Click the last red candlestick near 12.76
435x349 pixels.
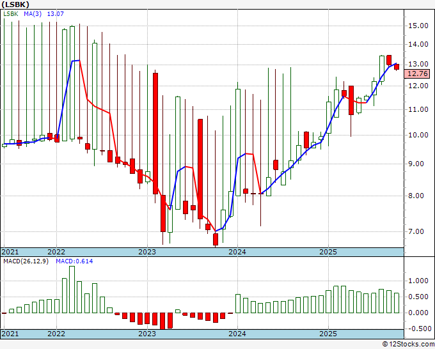tap(397, 67)
